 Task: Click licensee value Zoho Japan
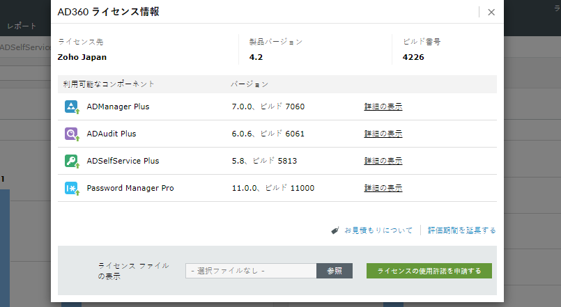[82, 57]
